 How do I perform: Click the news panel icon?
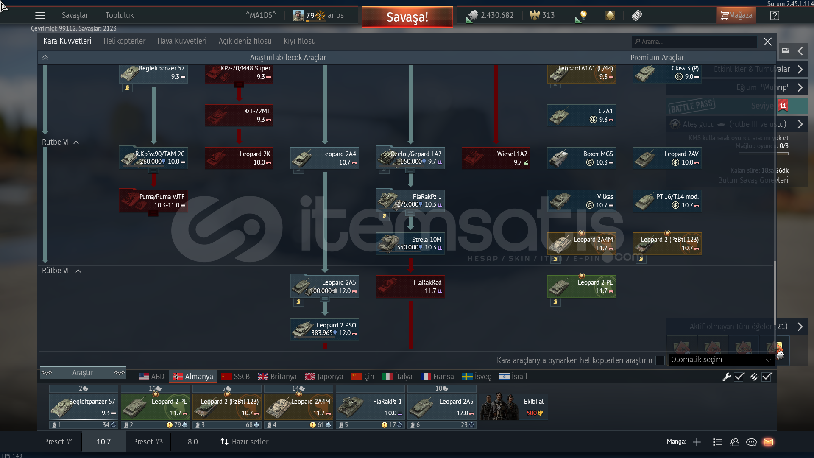tap(786, 51)
